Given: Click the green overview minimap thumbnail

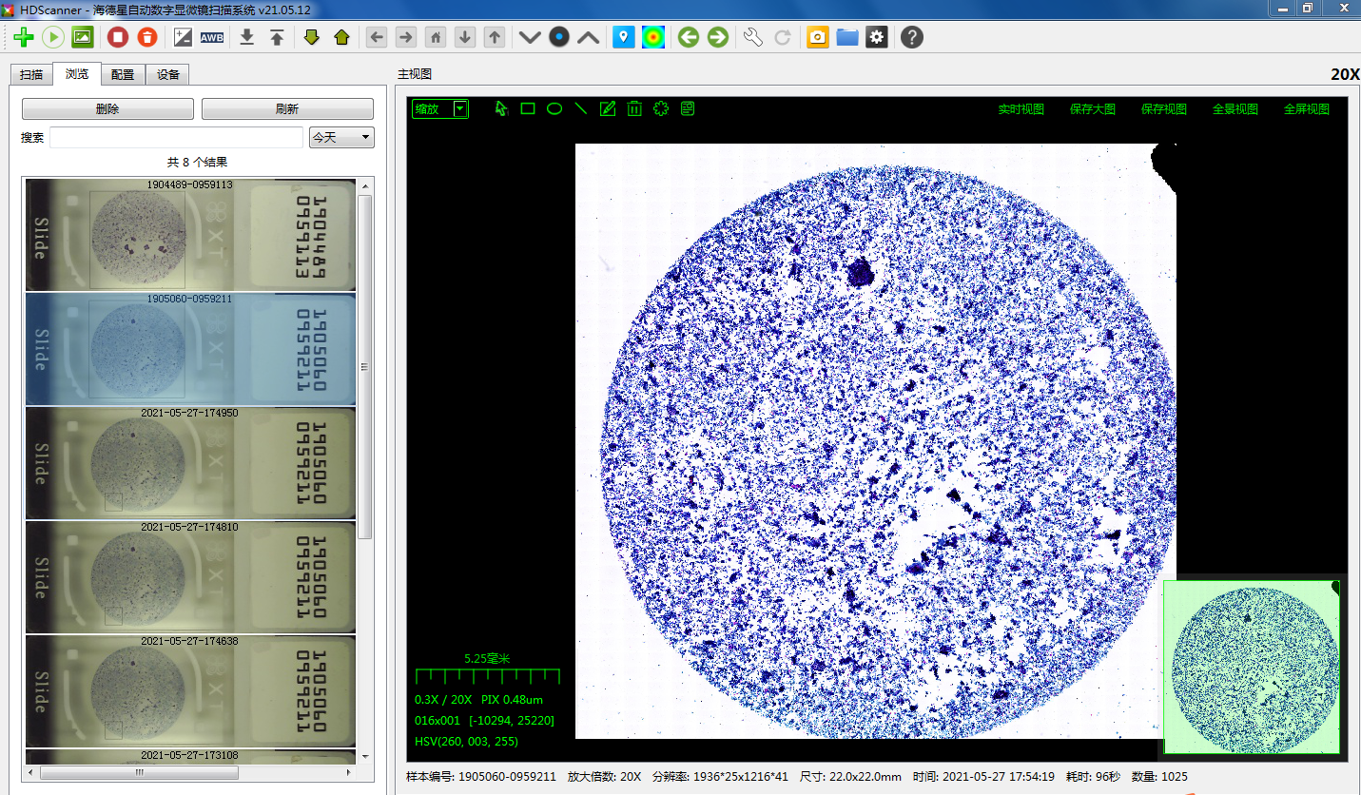Looking at the screenshot, I should click(x=1252, y=668).
